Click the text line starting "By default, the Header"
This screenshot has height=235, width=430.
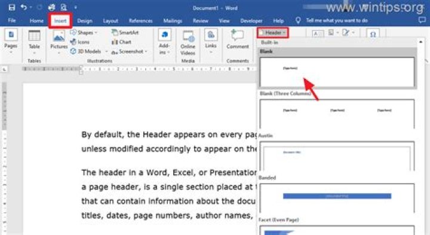(169, 135)
